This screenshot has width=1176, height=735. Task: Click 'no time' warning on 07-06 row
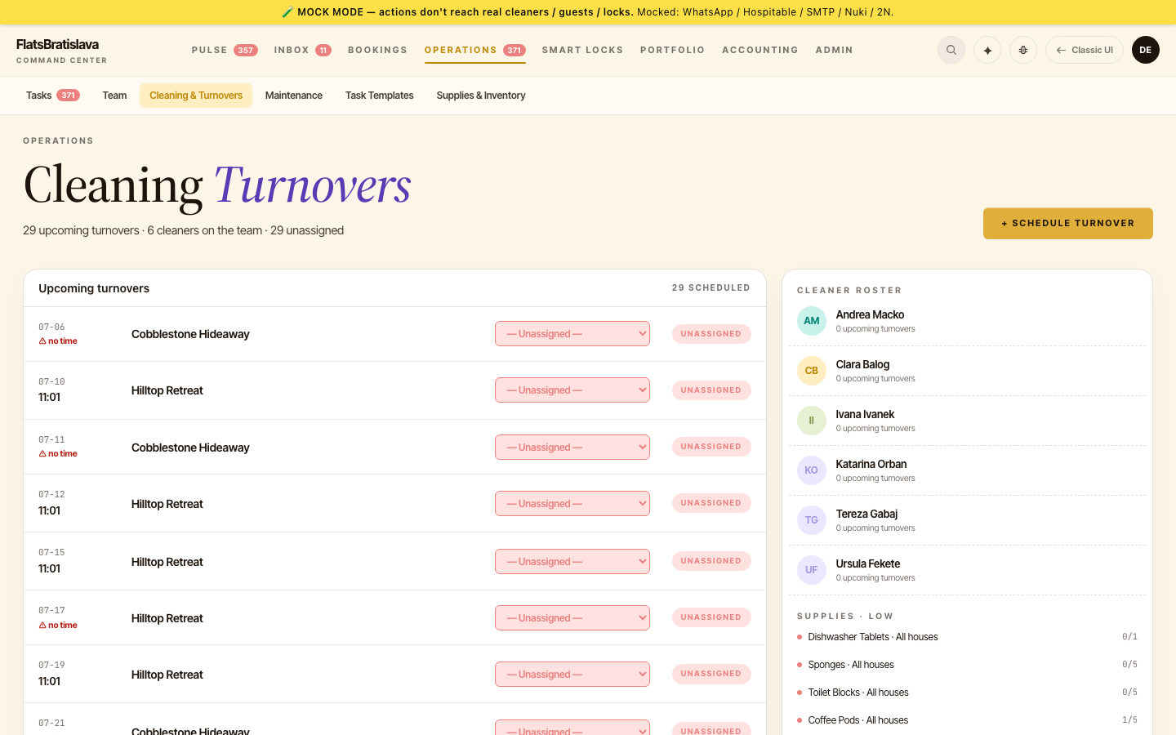[x=58, y=341]
